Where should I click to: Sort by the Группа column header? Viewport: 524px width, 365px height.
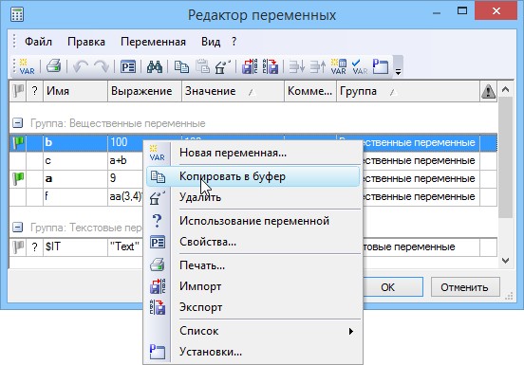click(407, 91)
